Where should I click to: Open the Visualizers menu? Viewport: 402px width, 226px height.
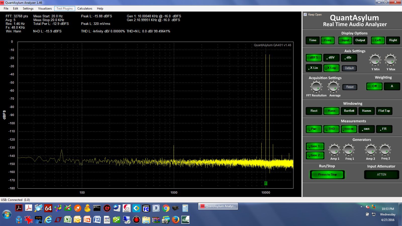click(45, 9)
